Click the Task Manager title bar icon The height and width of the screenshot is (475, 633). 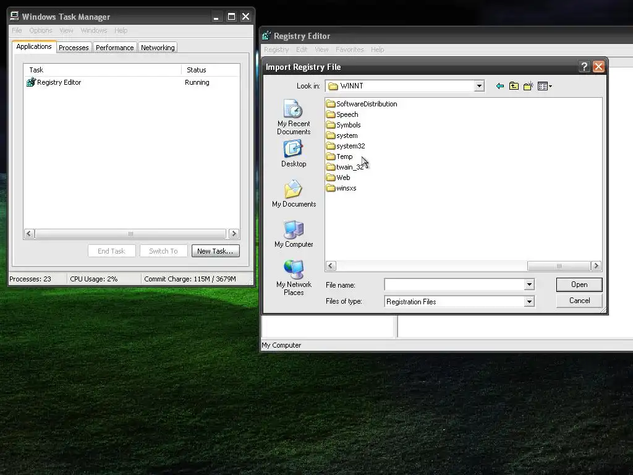tap(15, 16)
